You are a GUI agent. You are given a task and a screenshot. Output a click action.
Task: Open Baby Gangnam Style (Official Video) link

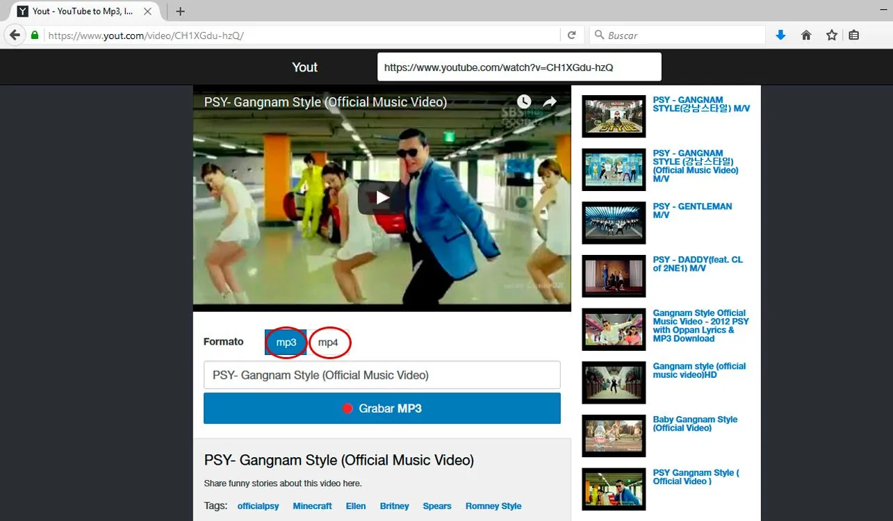(x=695, y=424)
